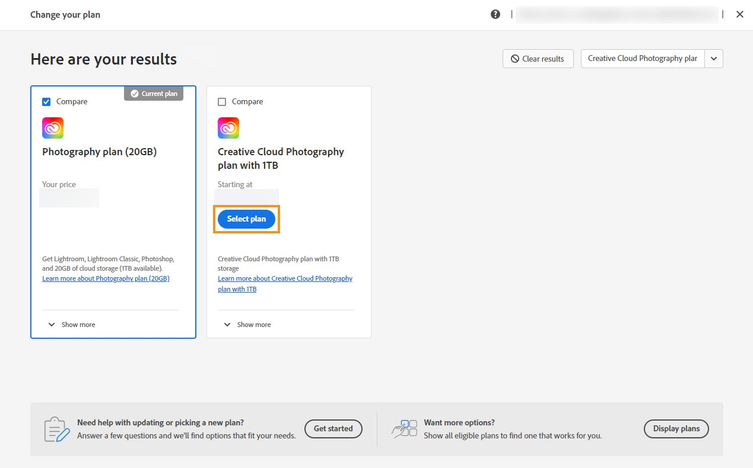Click the Change your plan title
This screenshot has width=753, height=468.
click(x=65, y=15)
